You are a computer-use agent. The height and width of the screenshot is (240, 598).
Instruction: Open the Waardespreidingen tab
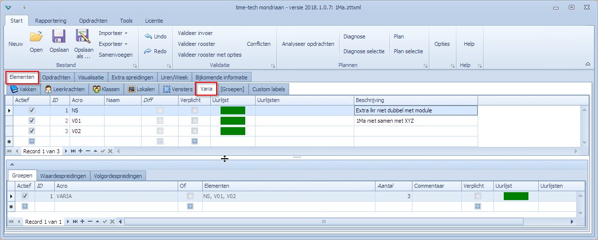(x=63, y=176)
